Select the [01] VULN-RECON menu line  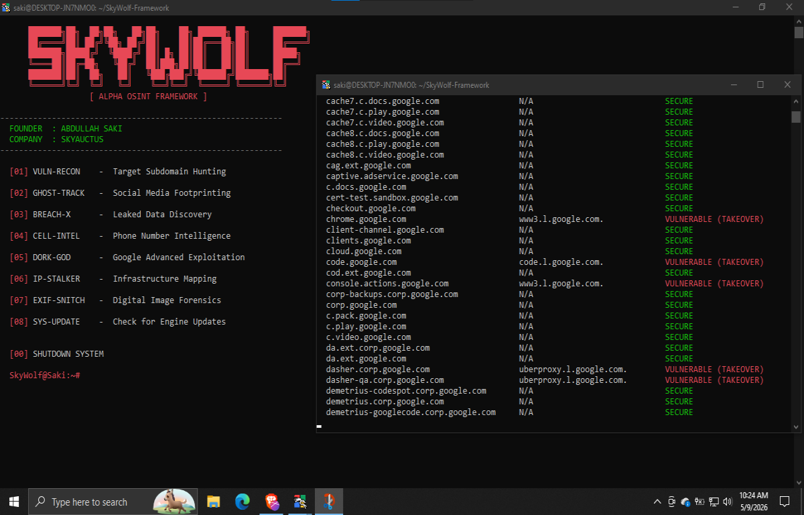point(118,172)
